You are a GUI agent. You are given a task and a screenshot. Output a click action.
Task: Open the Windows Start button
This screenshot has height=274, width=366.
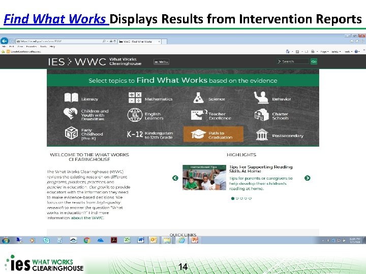coord(6,240)
